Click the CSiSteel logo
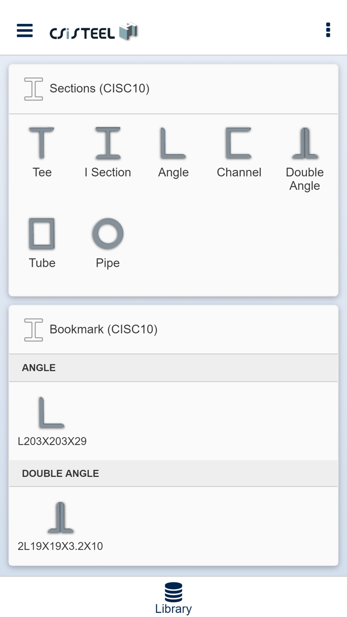Screen dimensions: 347x618 click(94, 32)
